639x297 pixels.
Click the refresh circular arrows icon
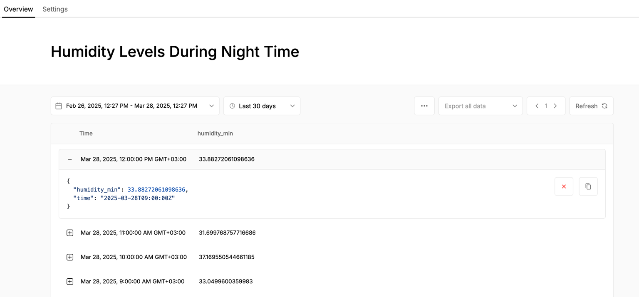click(x=604, y=106)
